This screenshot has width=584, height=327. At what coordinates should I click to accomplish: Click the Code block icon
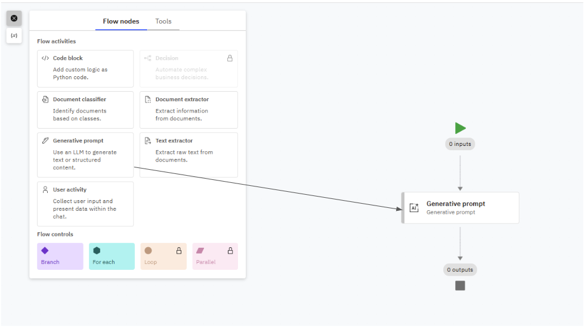coord(45,58)
